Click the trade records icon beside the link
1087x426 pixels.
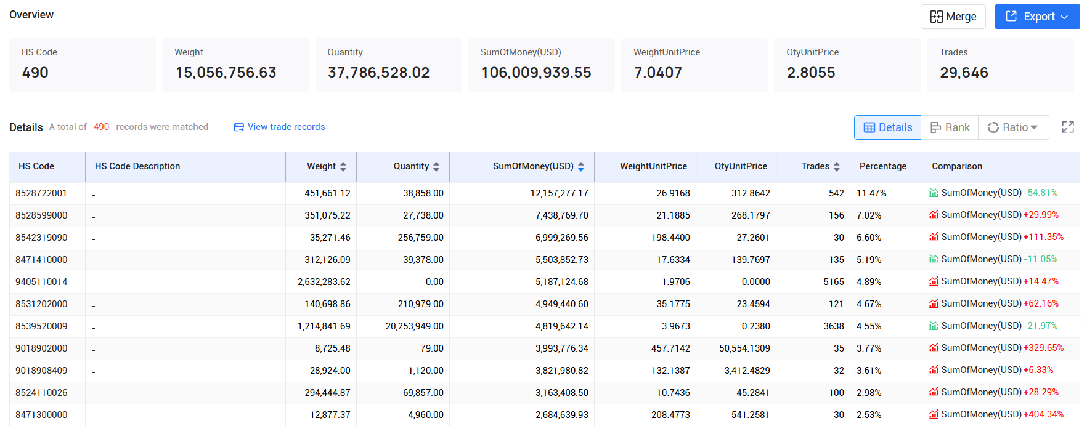[238, 127]
